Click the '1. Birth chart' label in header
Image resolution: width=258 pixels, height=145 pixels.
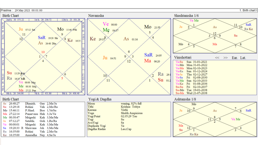pos(248,10)
